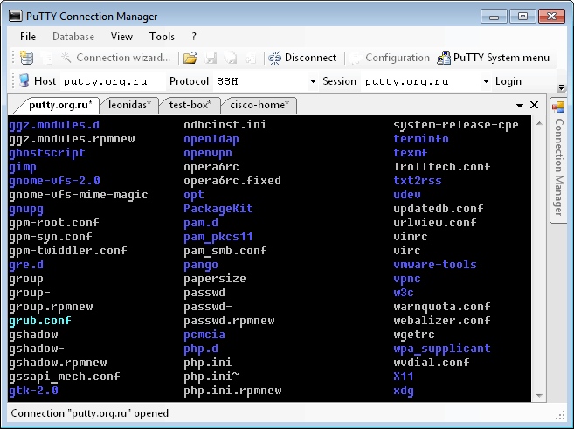Open the File menu
Screen dimensions: 574x429
click(x=28, y=37)
